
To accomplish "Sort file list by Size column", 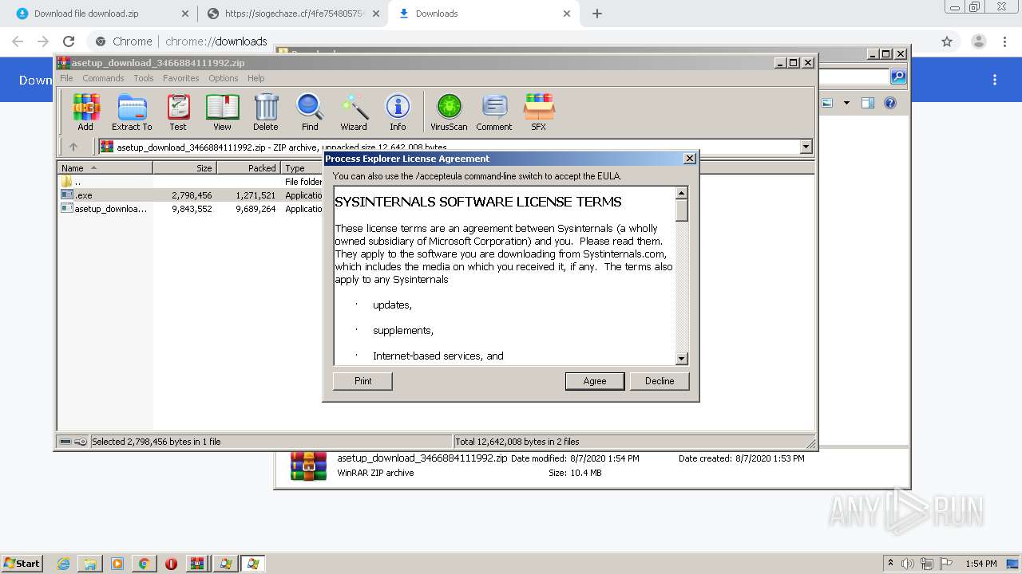I will [185, 168].
